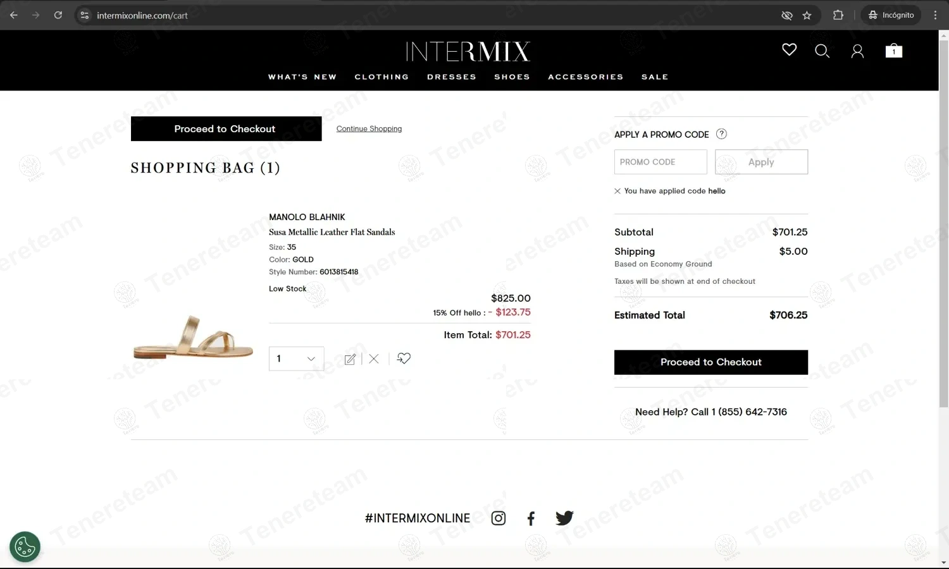The height and width of the screenshot is (569, 949).
Task: Open Shoes menu
Action: pos(512,77)
